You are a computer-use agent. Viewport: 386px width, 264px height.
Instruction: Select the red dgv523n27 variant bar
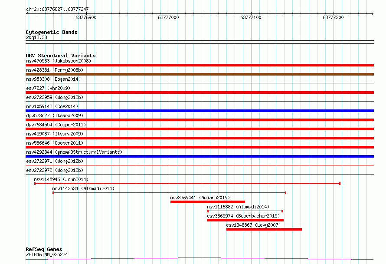[200, 120]
